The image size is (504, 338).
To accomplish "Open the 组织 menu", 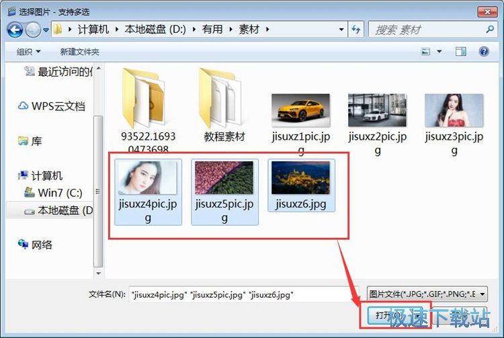I will (28, 52).
